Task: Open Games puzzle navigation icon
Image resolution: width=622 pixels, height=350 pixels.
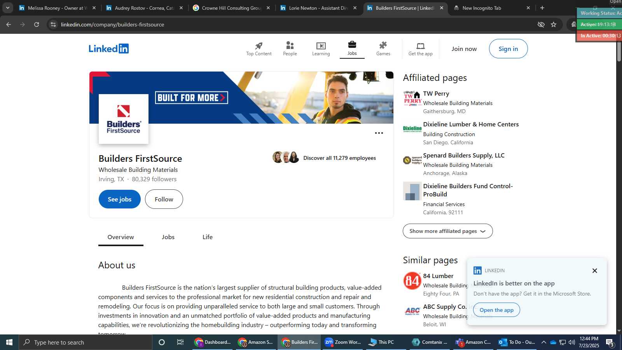Action: (x=383, y=45)
